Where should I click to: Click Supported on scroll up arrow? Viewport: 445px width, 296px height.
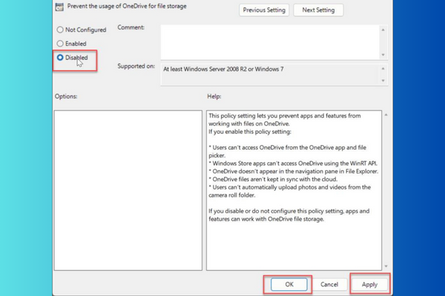pos(383,69)
